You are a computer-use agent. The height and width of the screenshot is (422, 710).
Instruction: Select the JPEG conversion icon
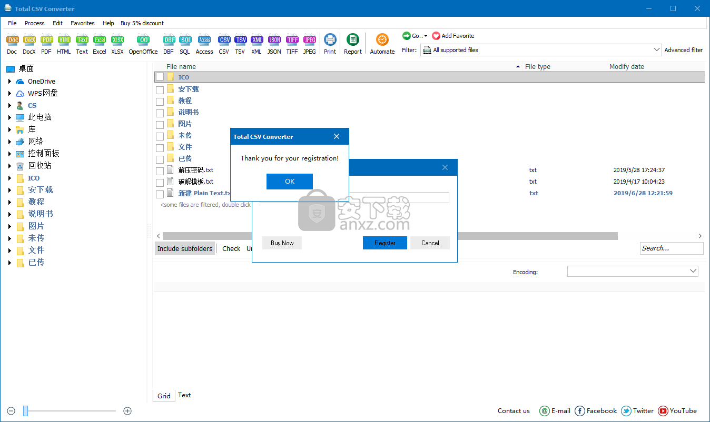tap(310, 40)
